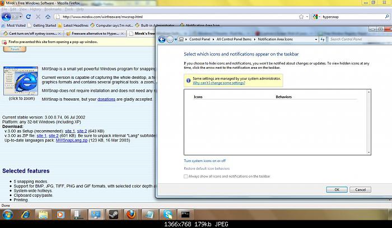The image size is (392, 228).
Task: Click the Firefox stop loading X icon
Action: click(x=38, y=17)
